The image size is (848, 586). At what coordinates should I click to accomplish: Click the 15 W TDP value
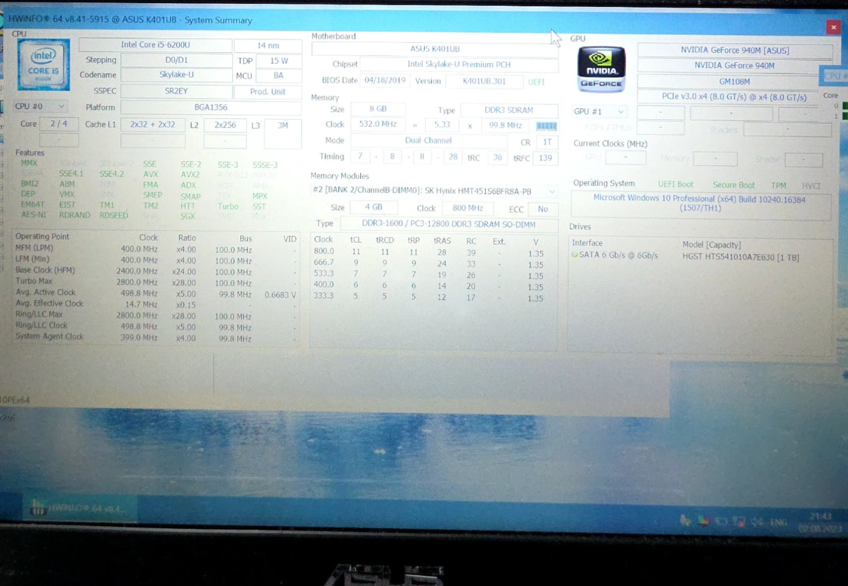tap(279, 61)
